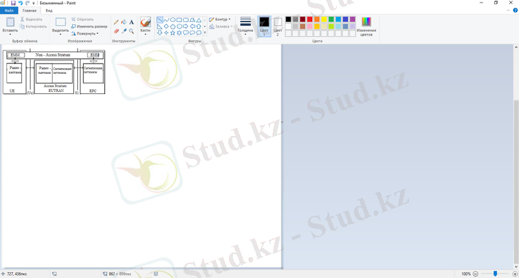
Task: Pick the yellow color swatch
Action: 324,19
